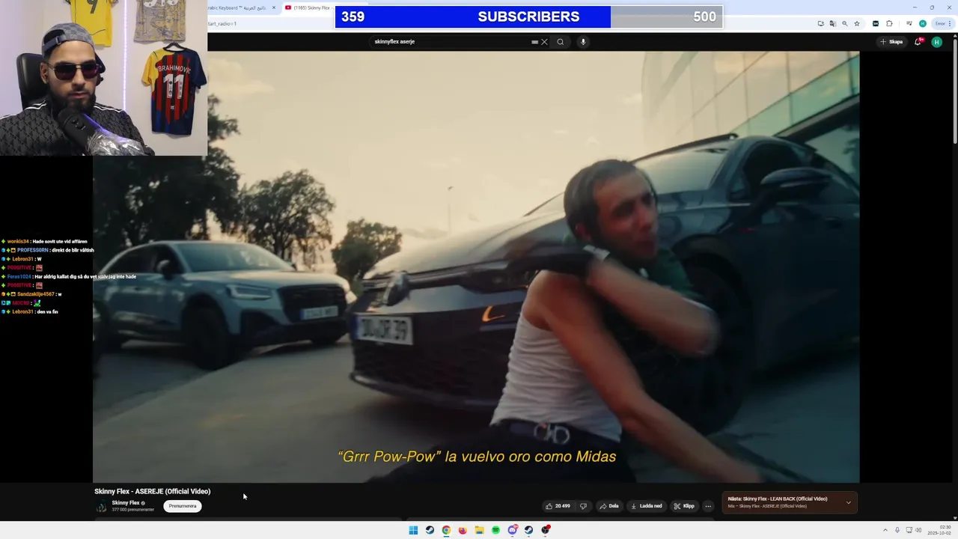
Task: Open the Skinny Flex channel name link
Action: [126, 503]
